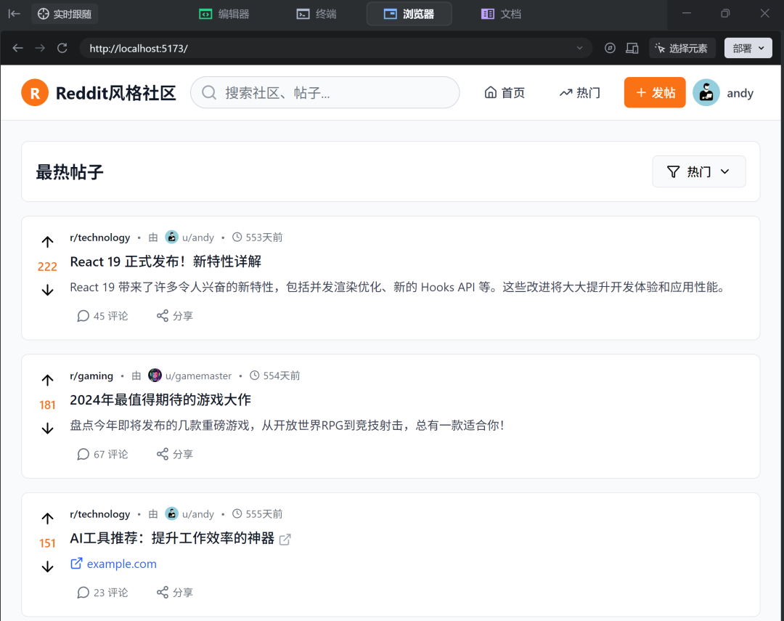The width and height of the screenshot is (784, 621).
Task: Expand the 热门 sort filter dropdown
Action: coord(698,171)
